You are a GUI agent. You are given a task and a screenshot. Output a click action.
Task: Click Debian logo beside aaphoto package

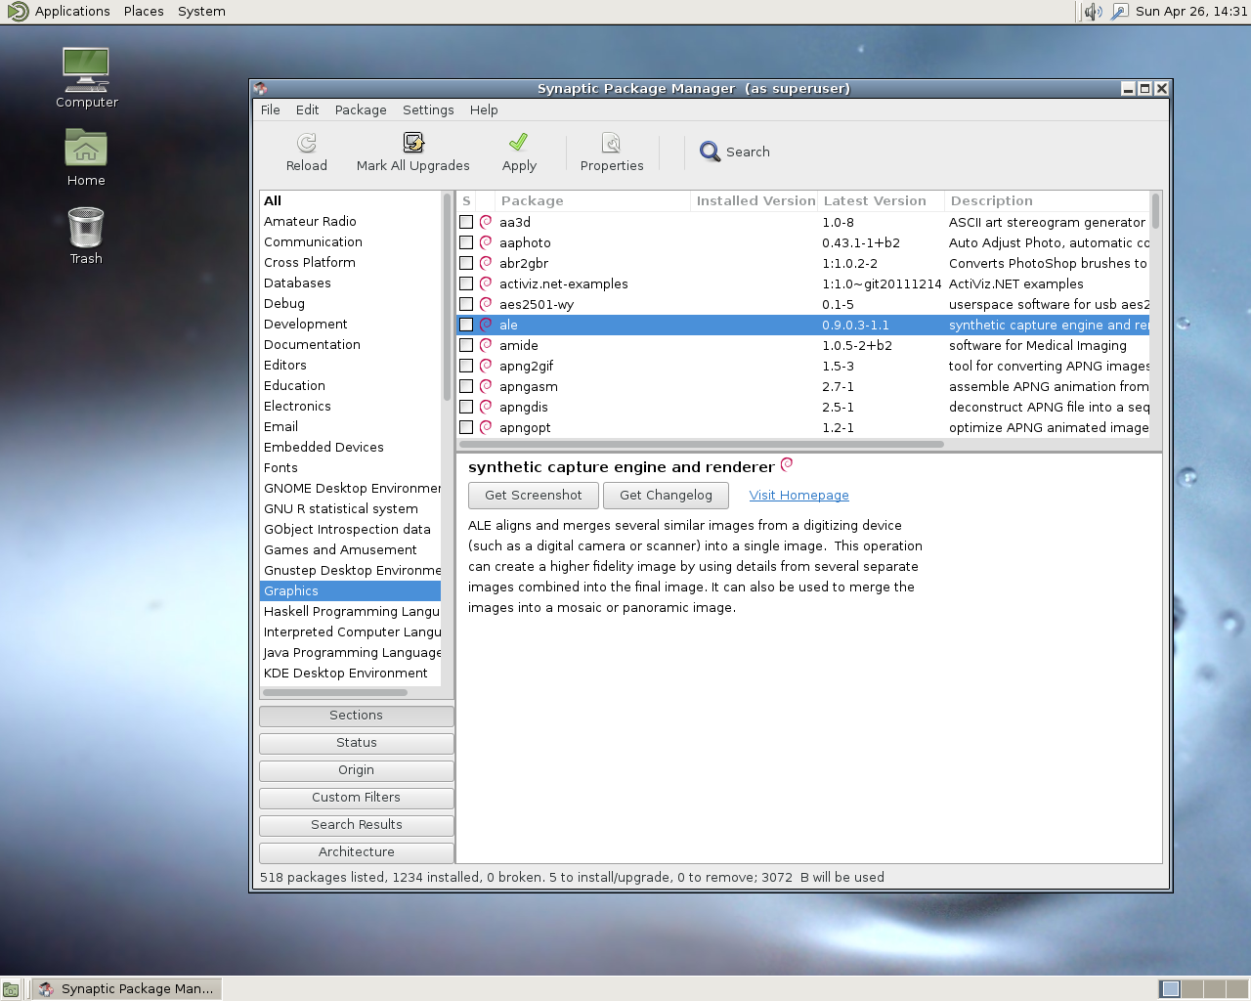coord(486,242)
